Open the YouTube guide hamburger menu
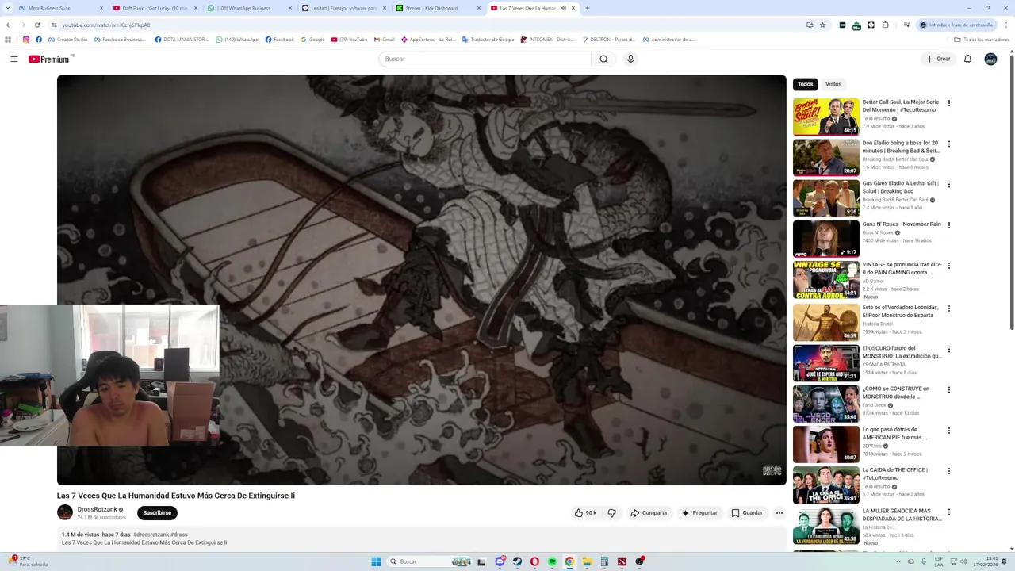This screenshot has width=1015, height=571. point(13,59)
